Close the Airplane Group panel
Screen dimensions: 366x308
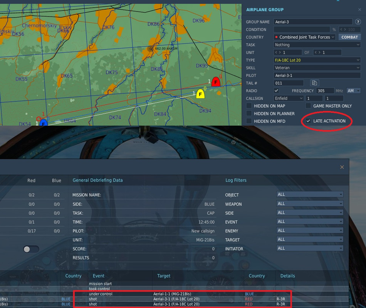359,10
